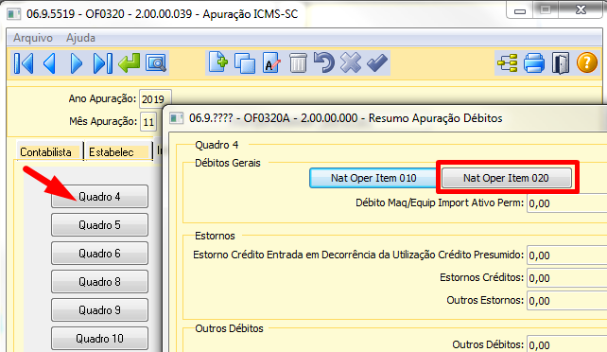The height and width of the screenshot is (352, 607).
Task: Open the Arquivo menu
Action: 33,38
